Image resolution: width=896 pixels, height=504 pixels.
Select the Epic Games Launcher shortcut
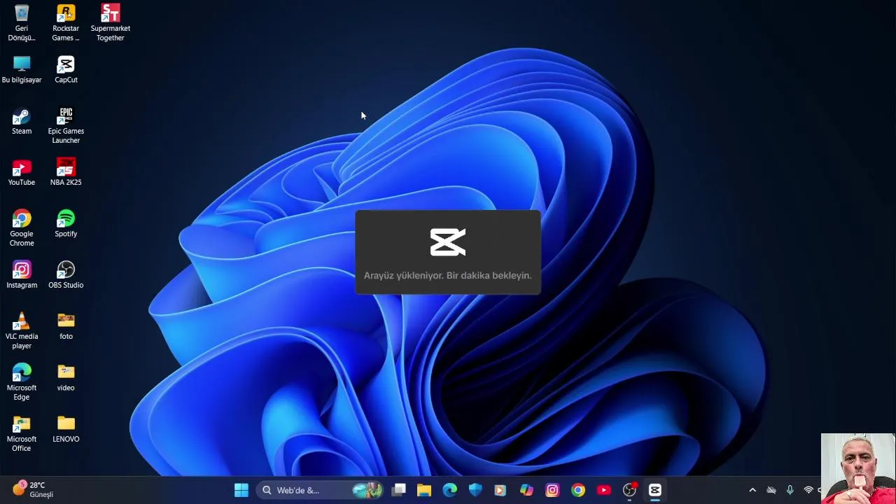point(66,126)
